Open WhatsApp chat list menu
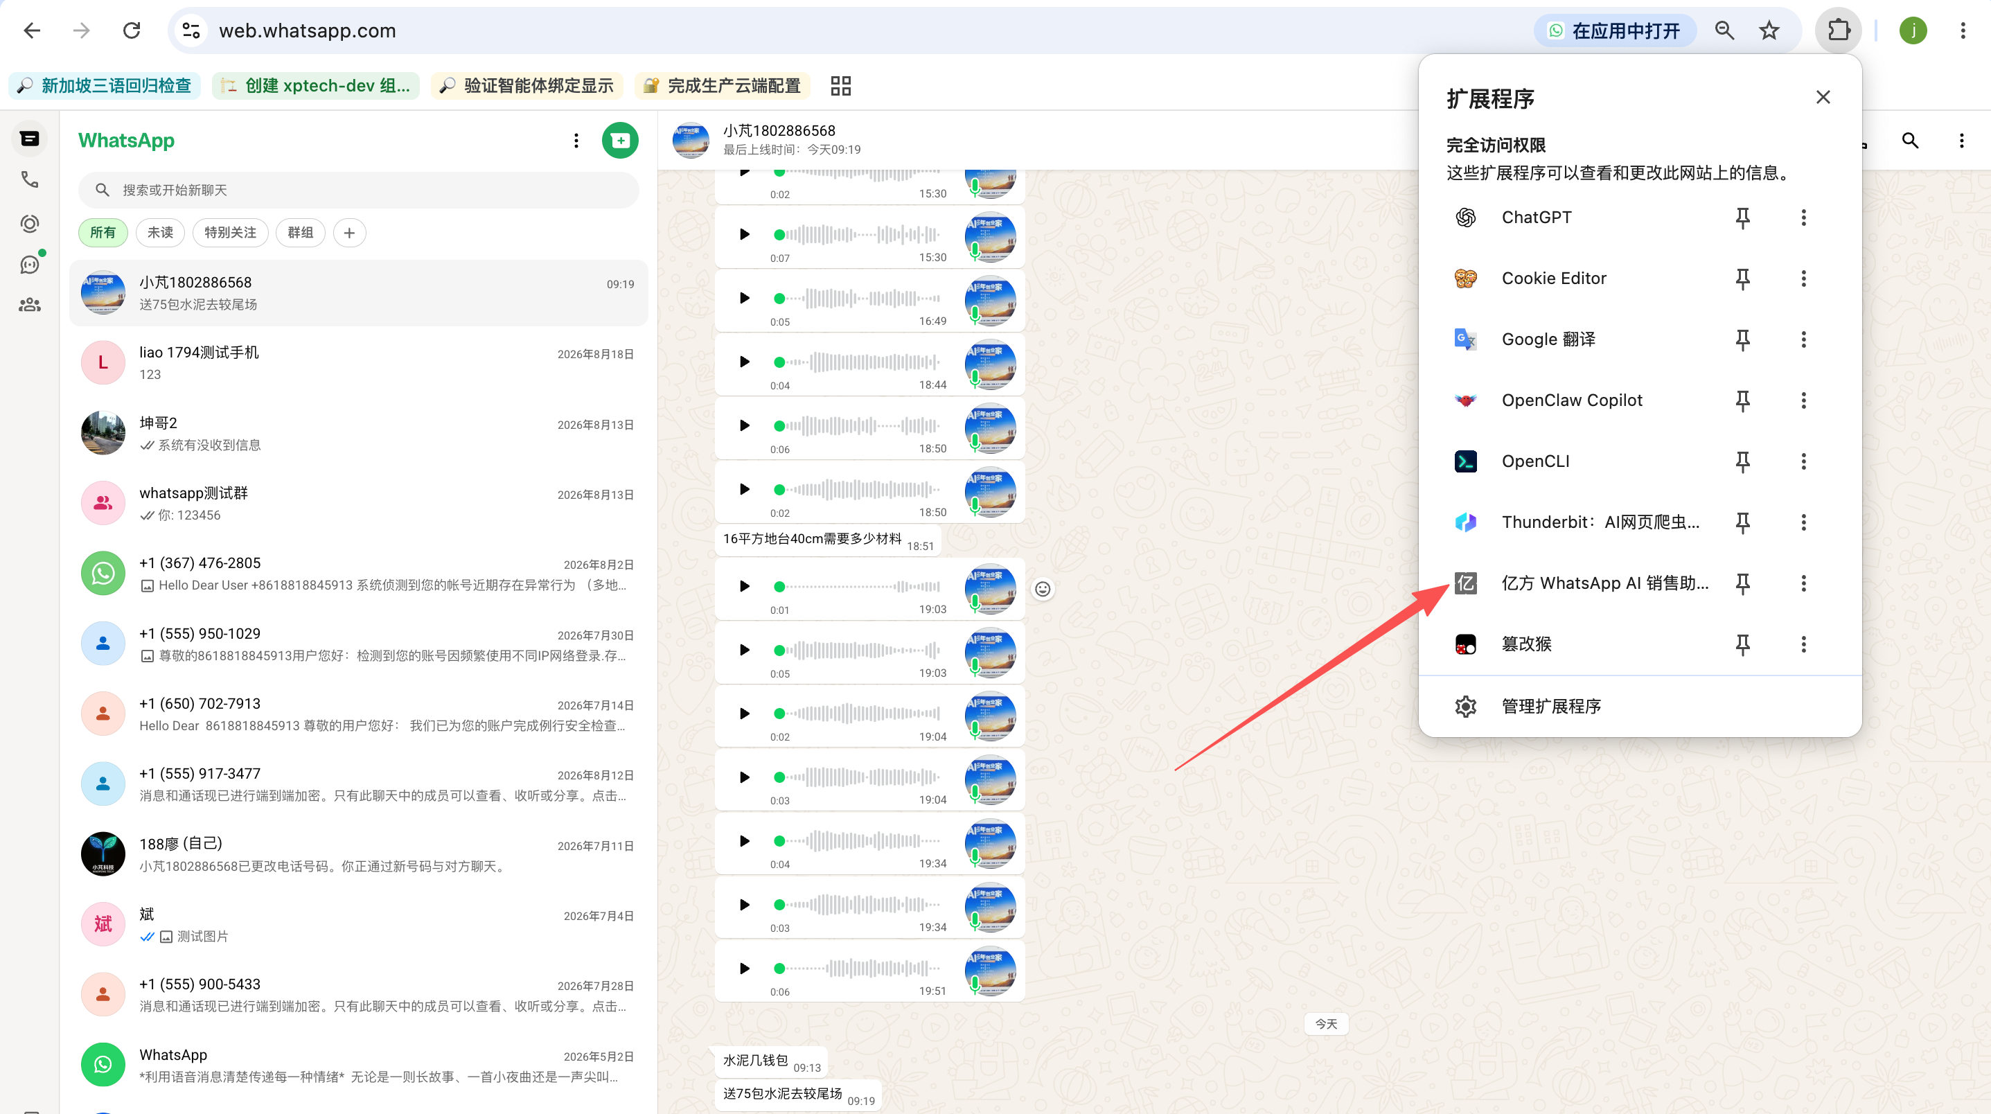 576,141
